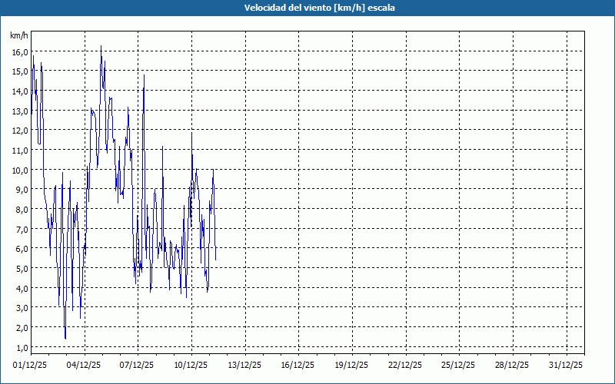The image size is (615, 384).
Task: Select the 13/12/25 date label
Action: [x=245, y=366]
